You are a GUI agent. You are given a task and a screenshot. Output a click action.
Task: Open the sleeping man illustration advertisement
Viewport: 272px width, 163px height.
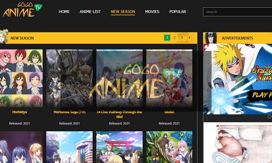(x=238, y=143)
